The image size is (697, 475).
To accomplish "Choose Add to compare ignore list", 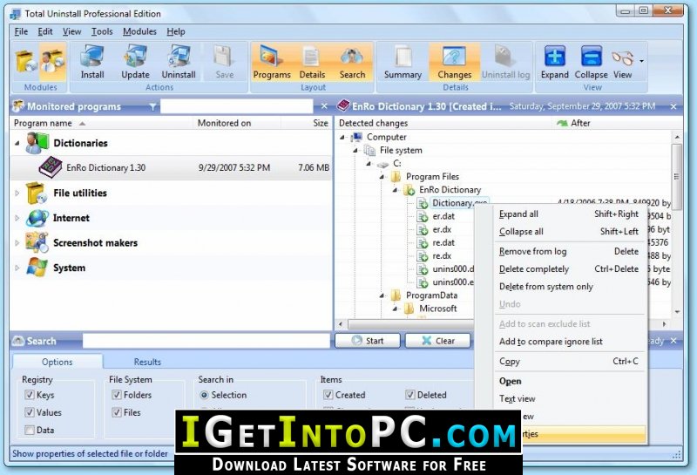I will point(569,342).
